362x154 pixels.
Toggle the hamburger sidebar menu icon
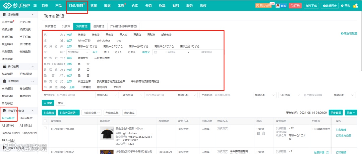(x=35, y=6)
